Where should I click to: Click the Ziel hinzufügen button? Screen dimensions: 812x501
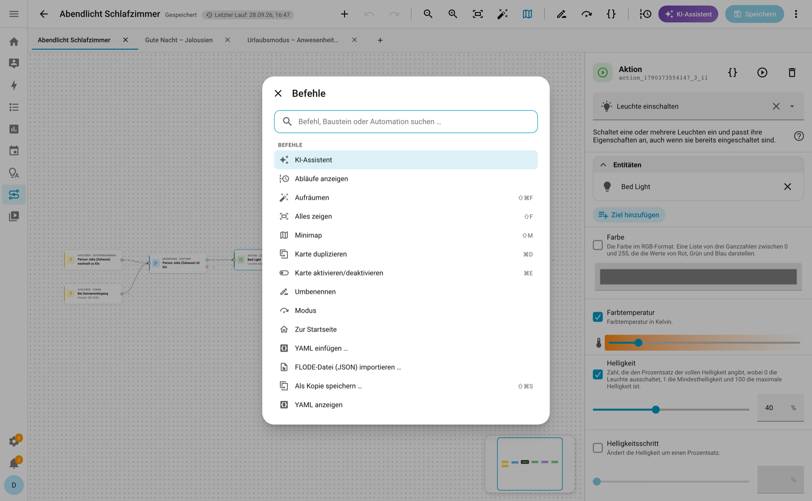[629, 215]
